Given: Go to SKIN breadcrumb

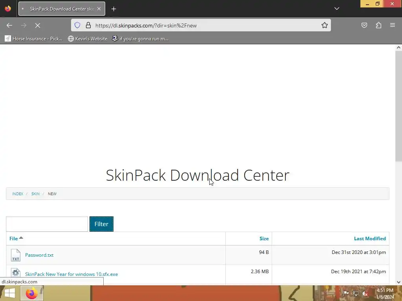Looking at the screenshot, I should pos(35,194).
